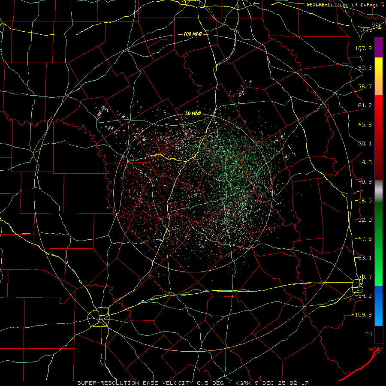The width and height of the screenshot is (386, 386).
Task: Pick the blue segment of the velocity color bar
Action: 379,306
